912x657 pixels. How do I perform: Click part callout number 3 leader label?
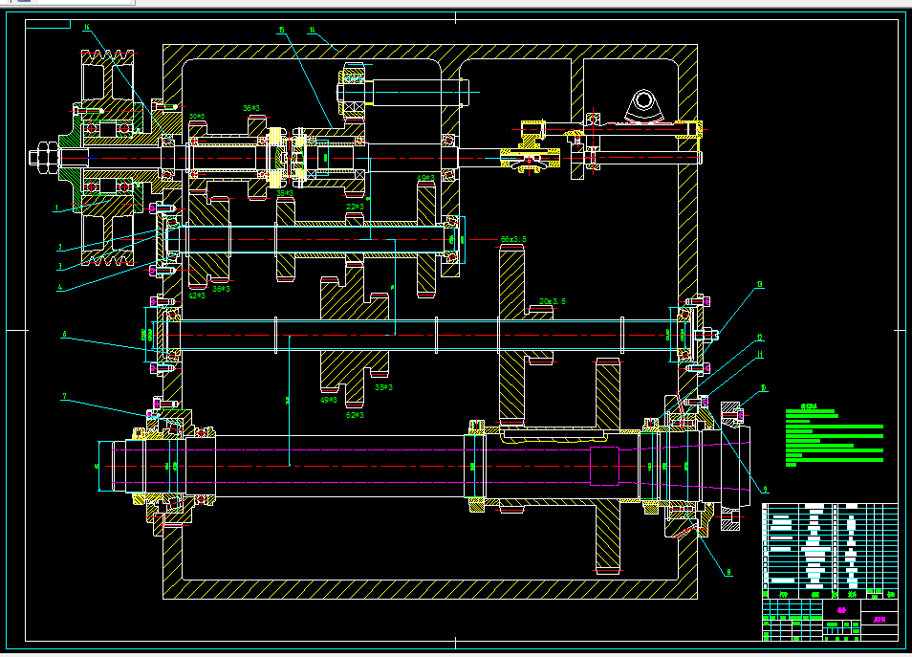[59, 266]
